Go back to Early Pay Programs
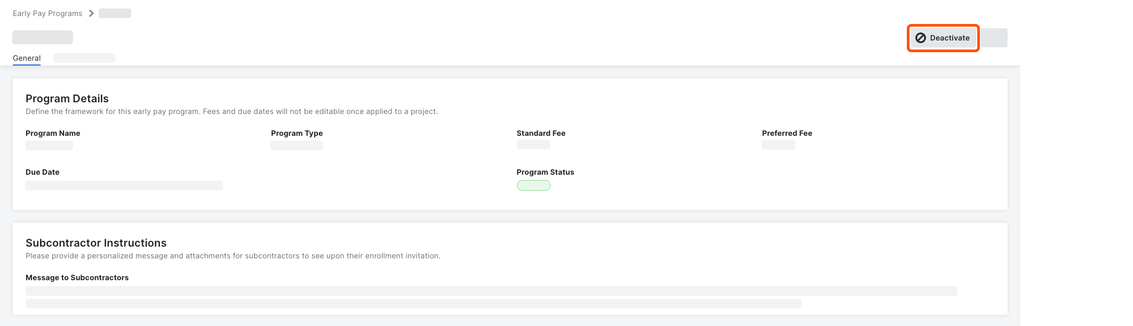This screenshot has height=326, width=1133. tap(47, 13)
